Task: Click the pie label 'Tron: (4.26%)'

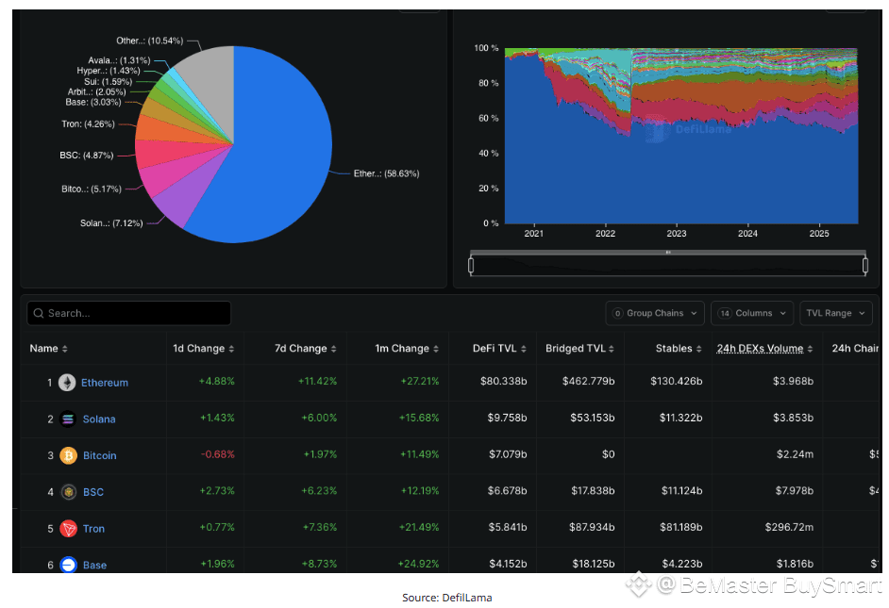Action: [x=89, y=124]
